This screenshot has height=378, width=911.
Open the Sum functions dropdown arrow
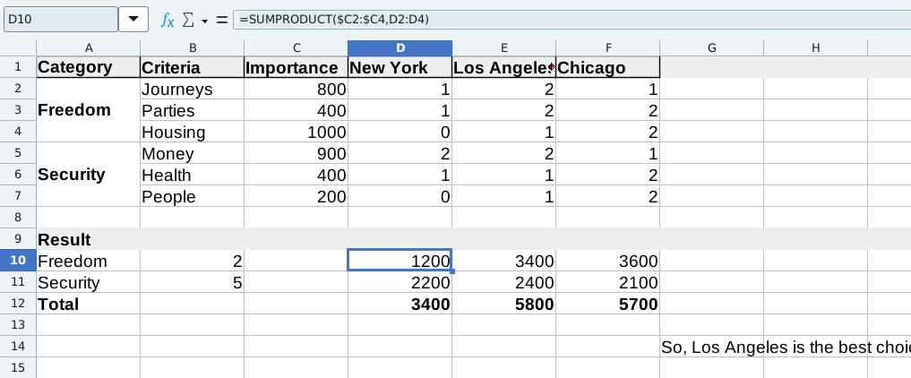point(204,21)
